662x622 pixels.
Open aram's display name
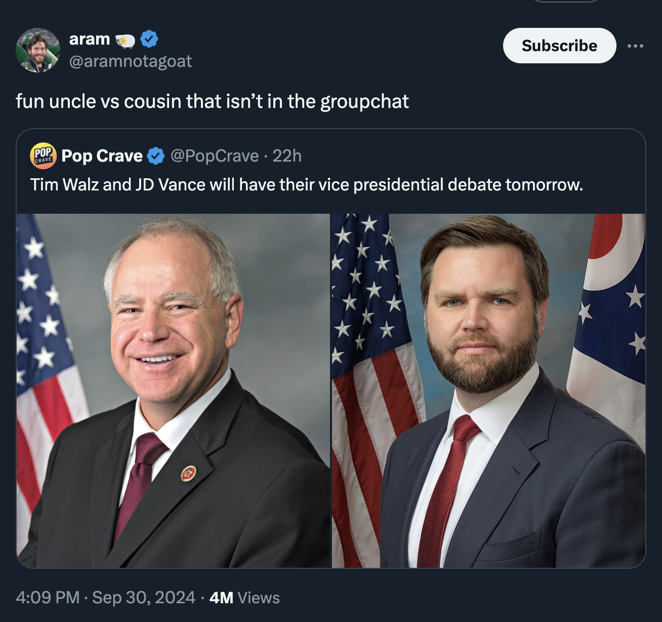89,38
